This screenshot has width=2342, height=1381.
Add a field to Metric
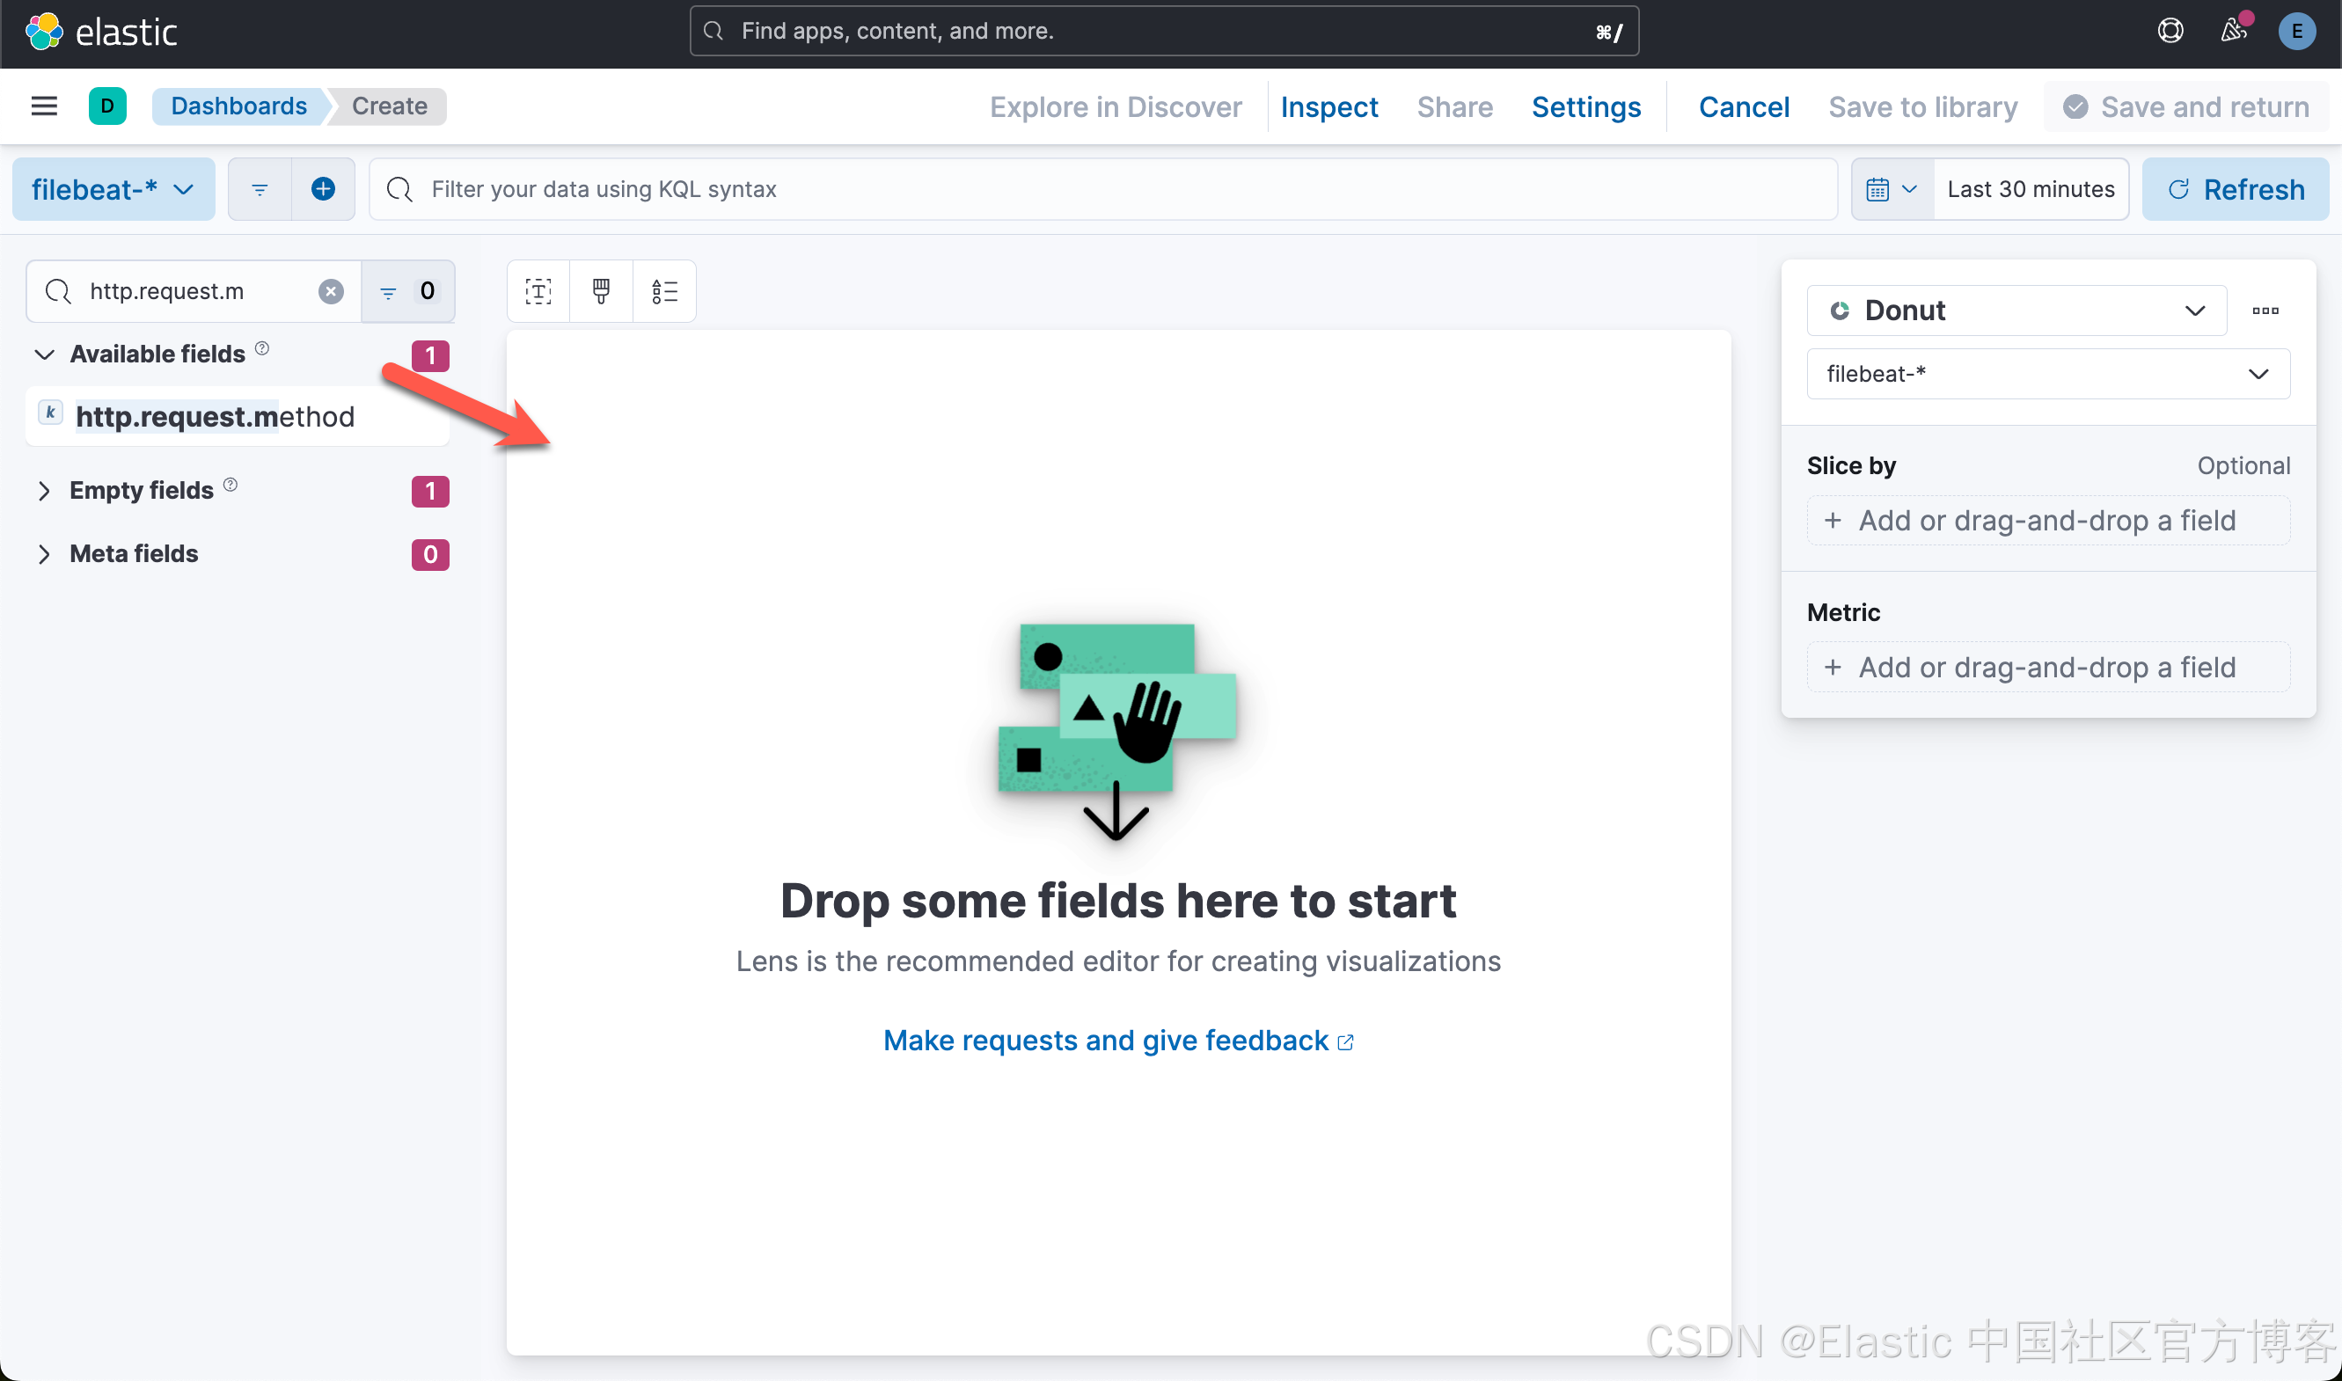tap(2047, 668)
